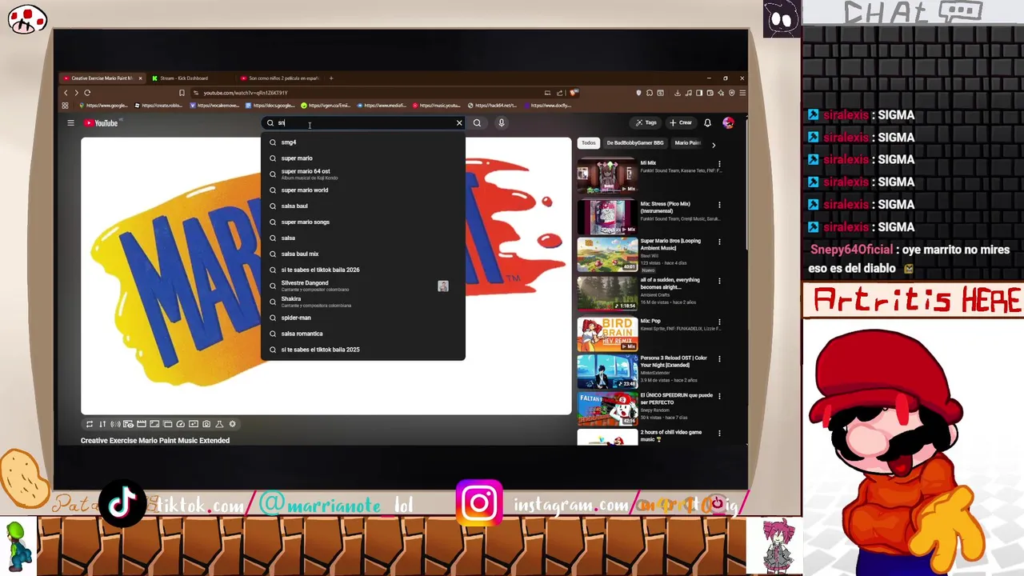The width and height of the screenshot is (1024, 576).
Task: Pick the "super mario songs" suggestion
Action: click(362, 222)
